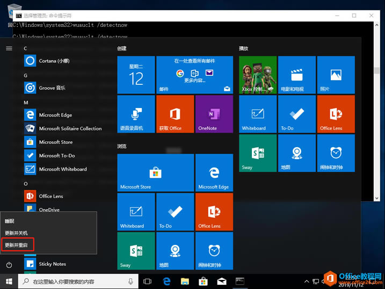385x289 pixels.
Task: Open 地图 tile in 浏览 group
Action: (175, 251)
